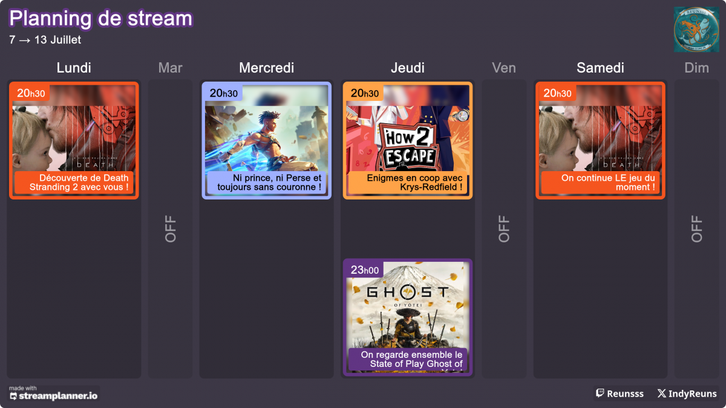726x408 pixels.
Task: Click the IndyReuns social handle
Action: (692, 393)
